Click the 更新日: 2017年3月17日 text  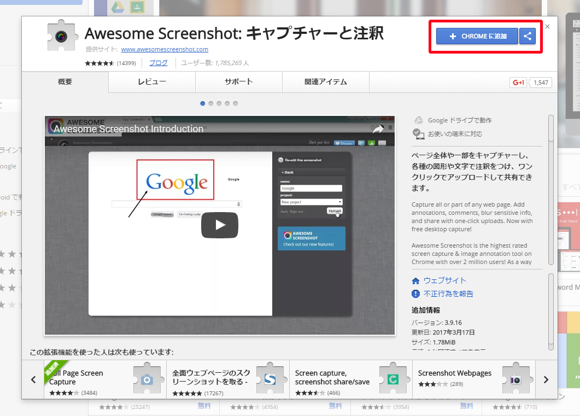pos(443,332)
